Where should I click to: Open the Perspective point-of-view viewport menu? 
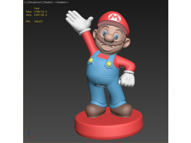coord(35,2)
